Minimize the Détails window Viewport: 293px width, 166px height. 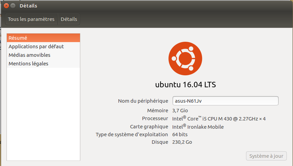pyautogui.click(x=13, y=6)
